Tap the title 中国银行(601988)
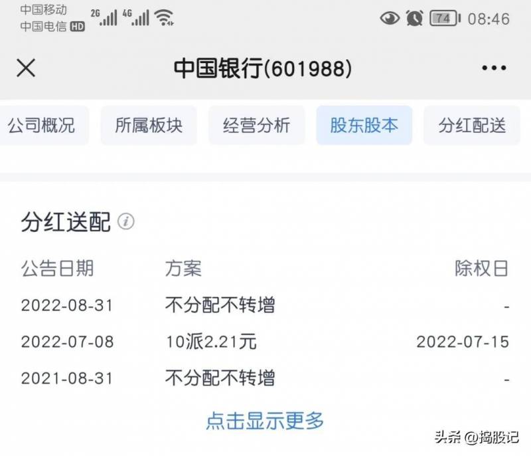This screenshot has width=531, height=456. (263, 68)
